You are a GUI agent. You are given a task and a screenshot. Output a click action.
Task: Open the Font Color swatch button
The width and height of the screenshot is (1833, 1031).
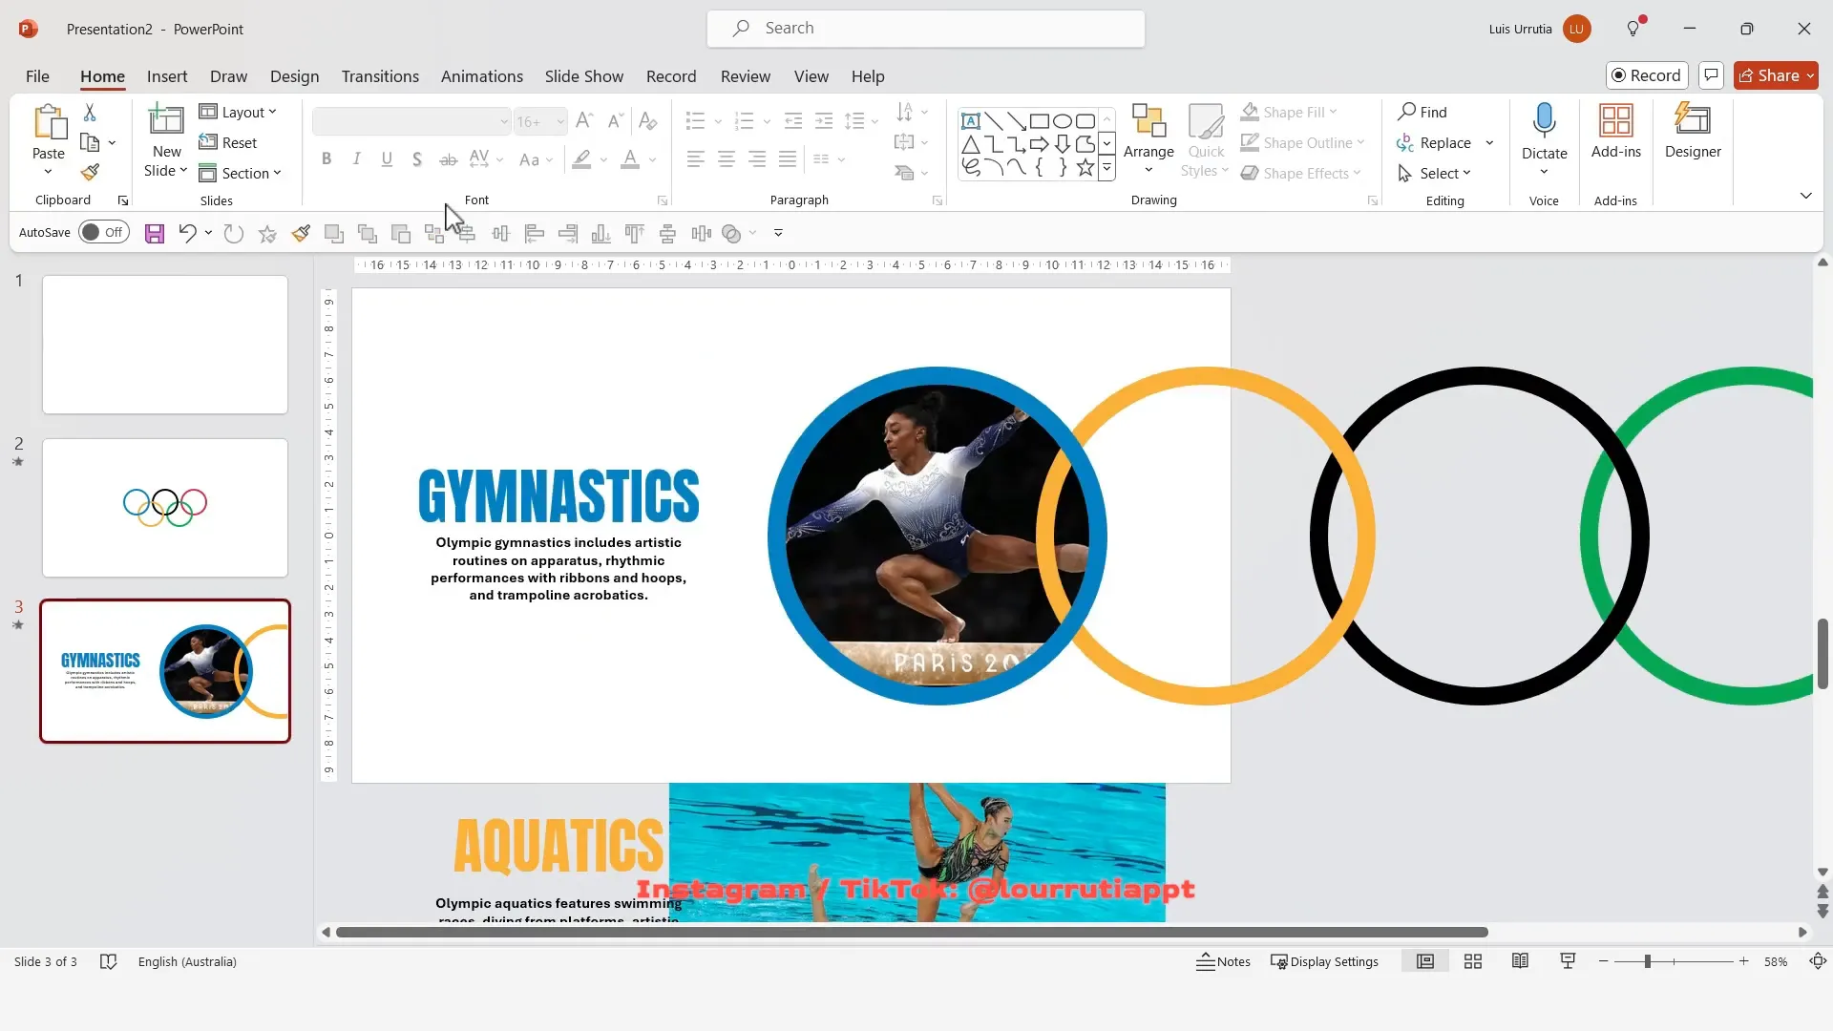630,159
